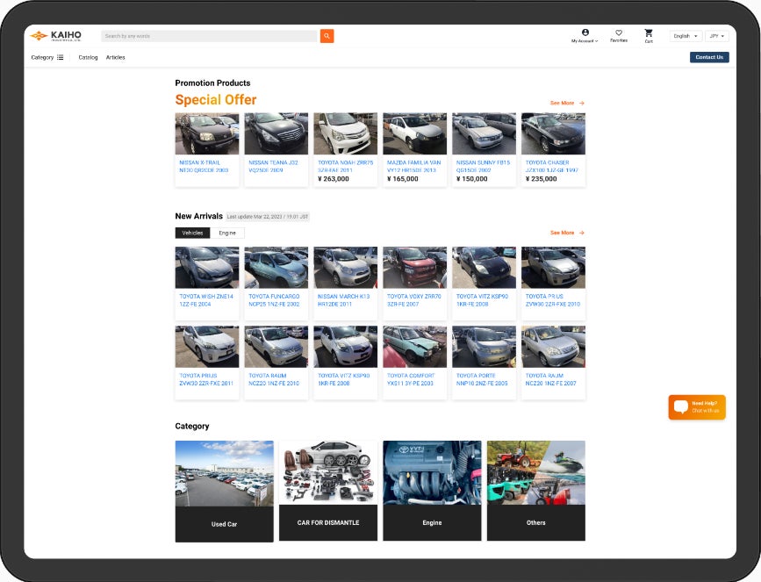Click MAZDA FAMILIA VAN title link

pyautogui.click(x=414, y=167)
